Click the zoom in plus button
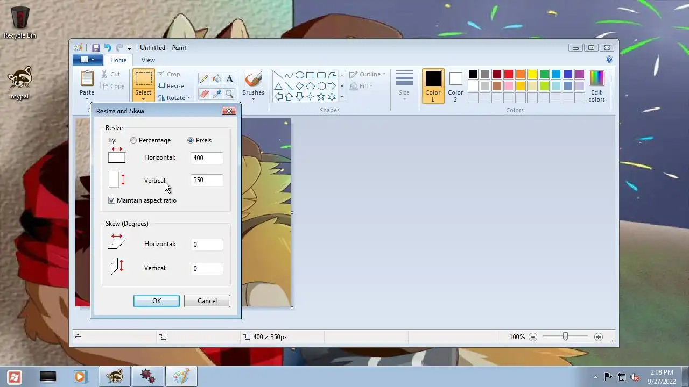The image size is (689, 387). click(x=598, y=337)
